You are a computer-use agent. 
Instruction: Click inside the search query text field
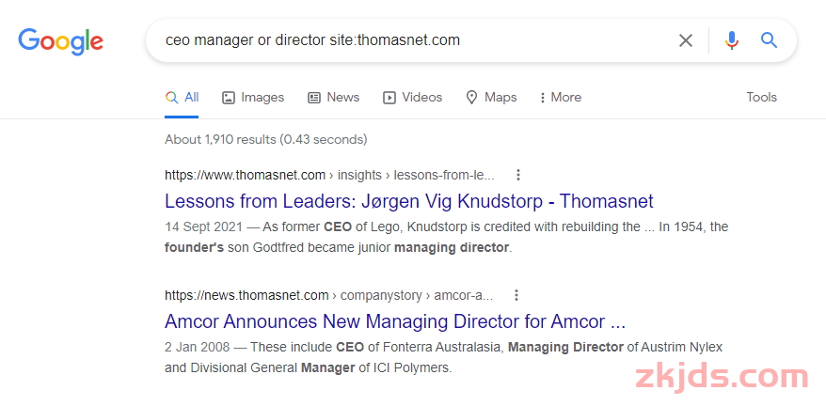(411, 40)
